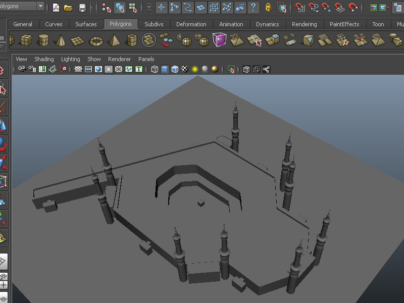Viewport: 404px width, 303px height.
Task: Toggle the lock selection padlock
Action: (x=268, y=8)
